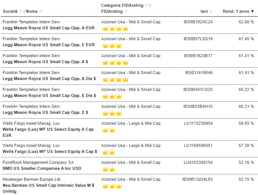This screenshot has height=195, width=258.
Task: Sort by Società column arrow
Action: [21, 11]
